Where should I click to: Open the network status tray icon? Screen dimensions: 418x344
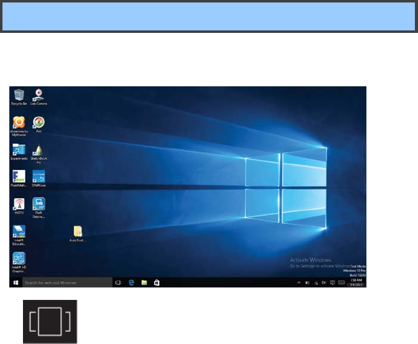point(316,283)
